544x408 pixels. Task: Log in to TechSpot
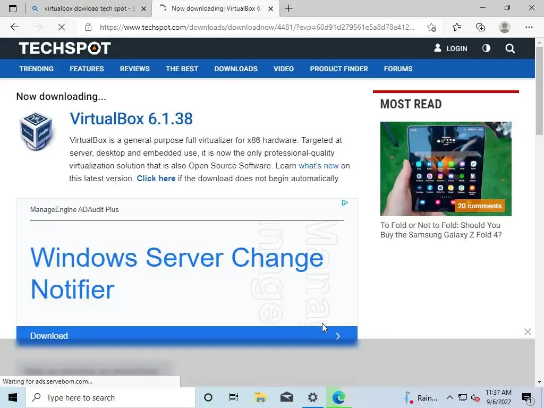450,48
